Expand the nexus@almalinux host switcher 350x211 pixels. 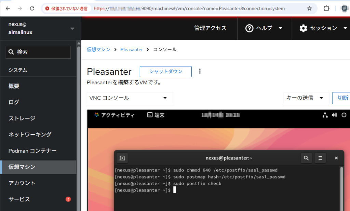pyautogui.click(x=72, y=28)
